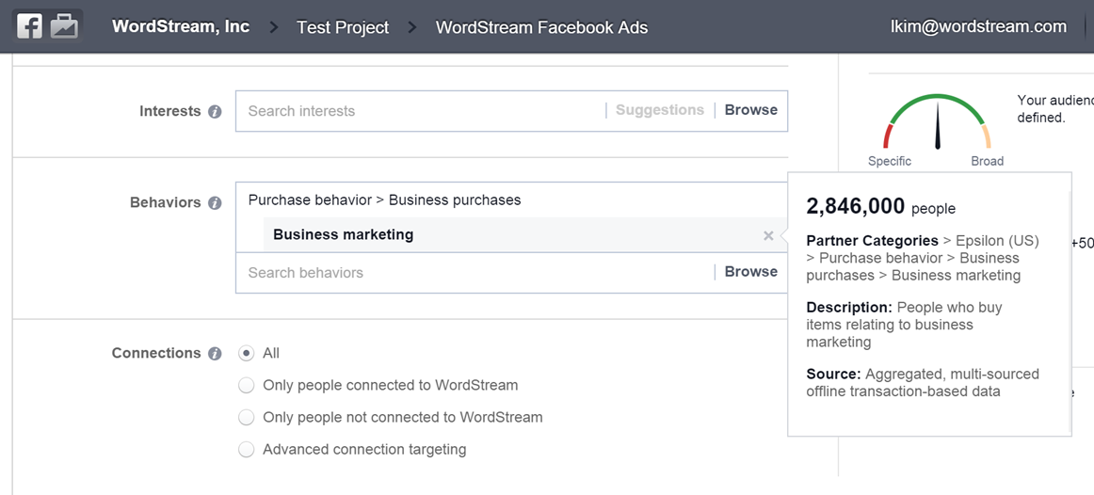Click the Broad gauge label

[x=988, y=161]
